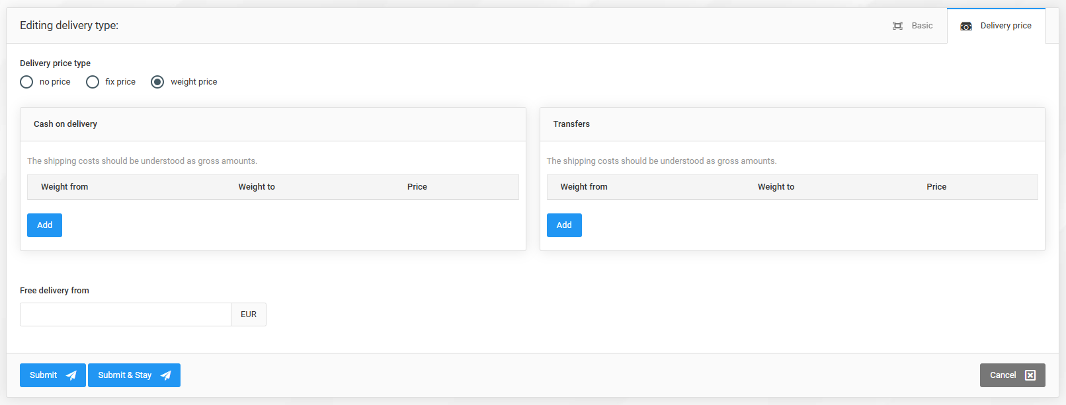Click the money icon on Delivery price tab
This screenshot has height=405, width=1066.
tap(966, 26)
